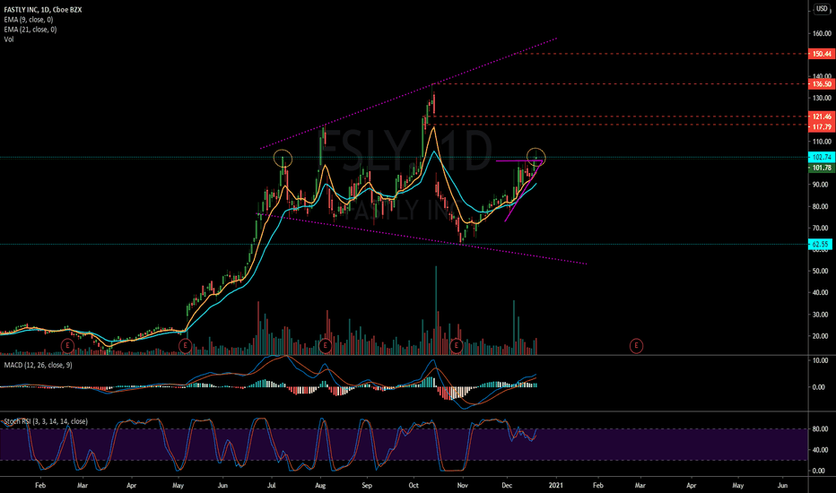Select the EMA (21, close, 0) indicator label

pos(30,30)
